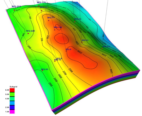
Task: Click the 1.00 legend value
Action: tap(7, 112)
